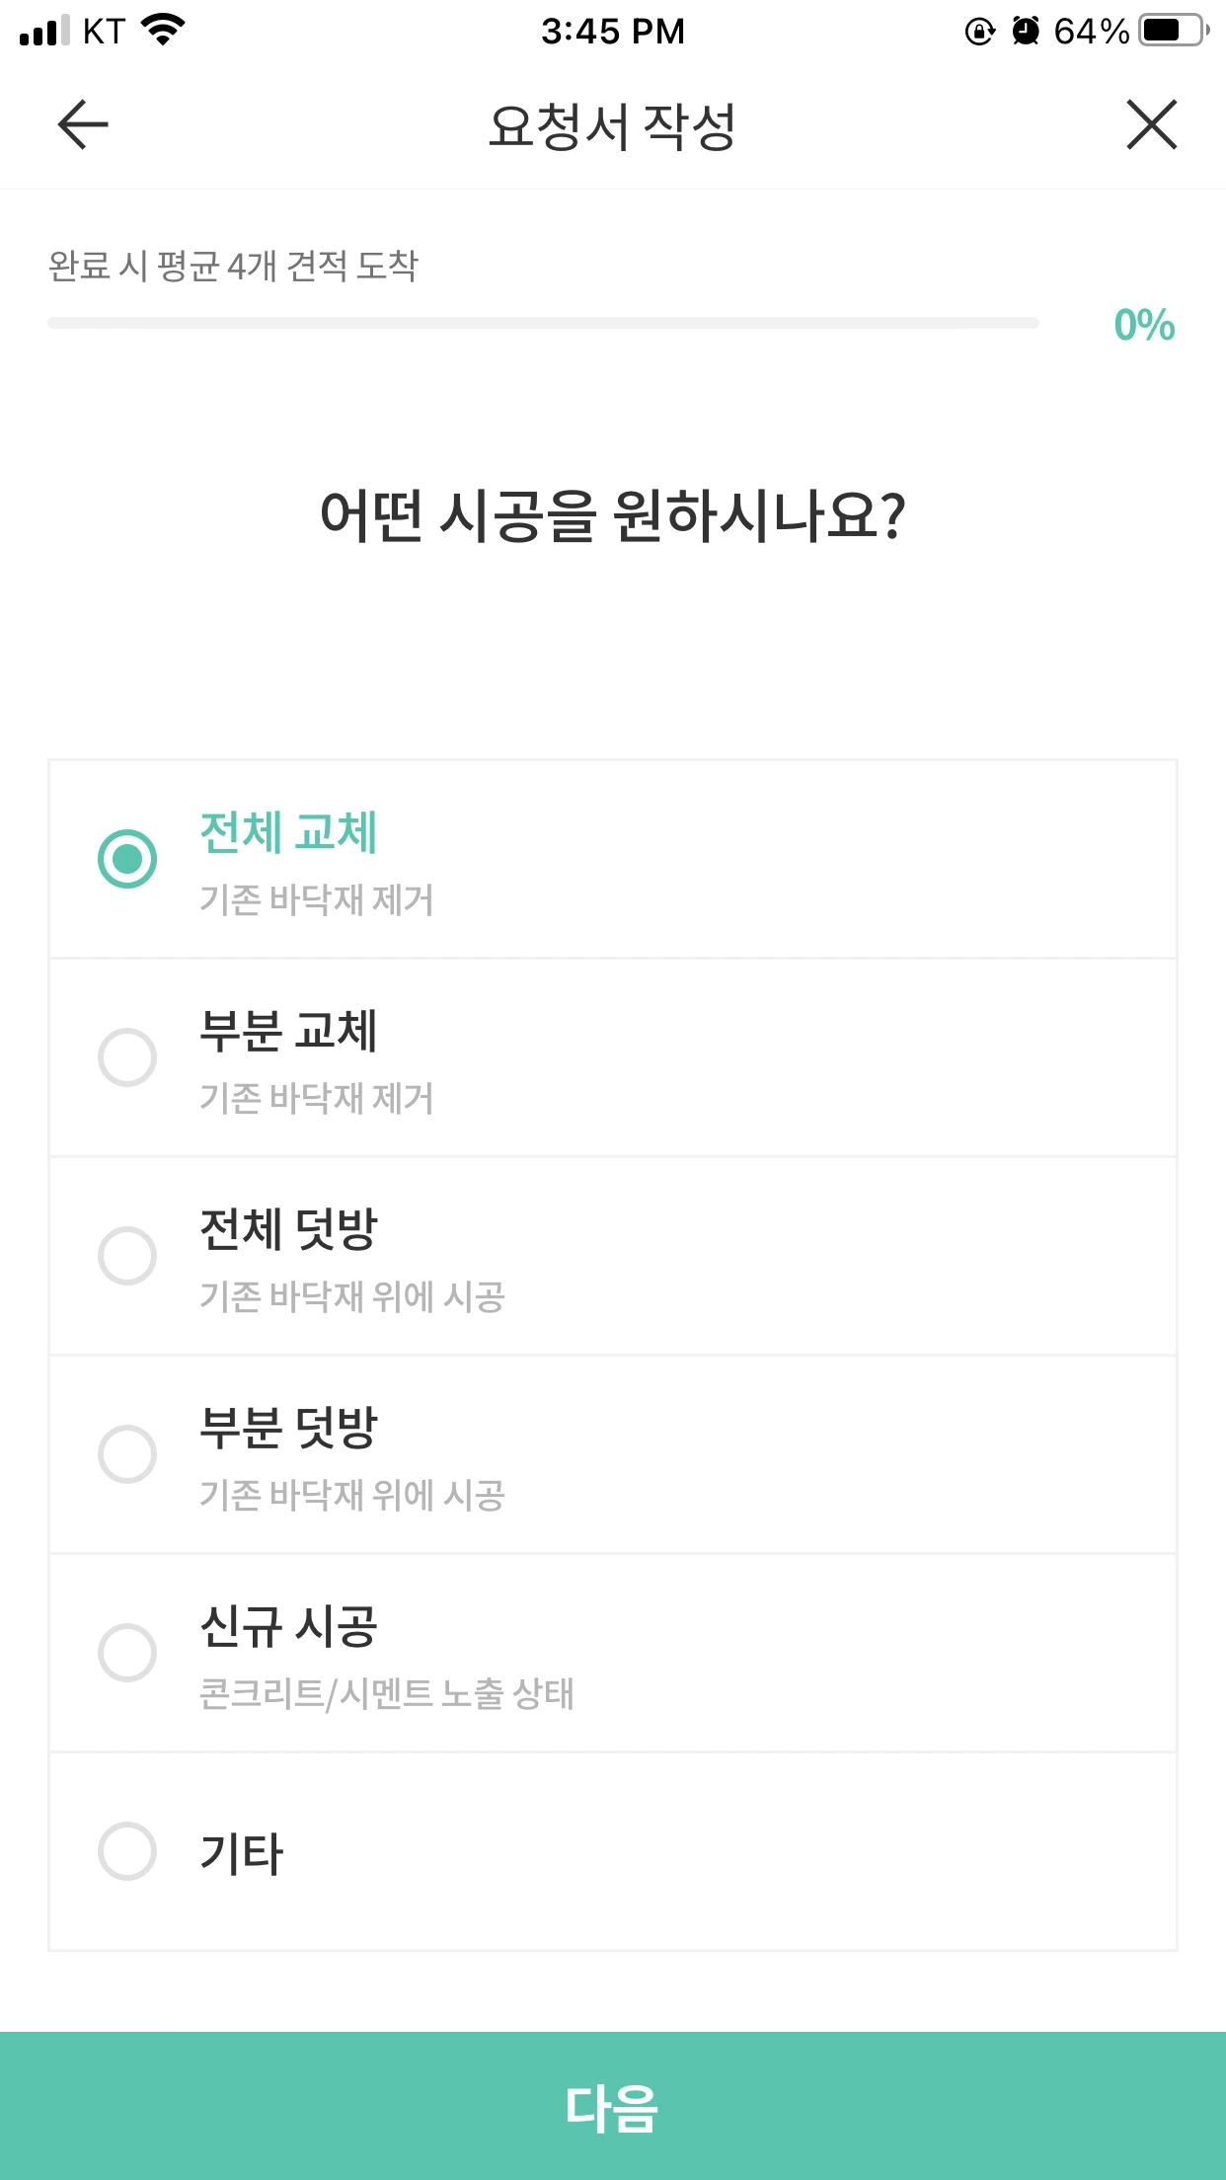The height and width of the screenshot is (2180, 1226).
Task: Tap the 어떤 시공을 원하시나요? question heading
Action: (612, 515)
